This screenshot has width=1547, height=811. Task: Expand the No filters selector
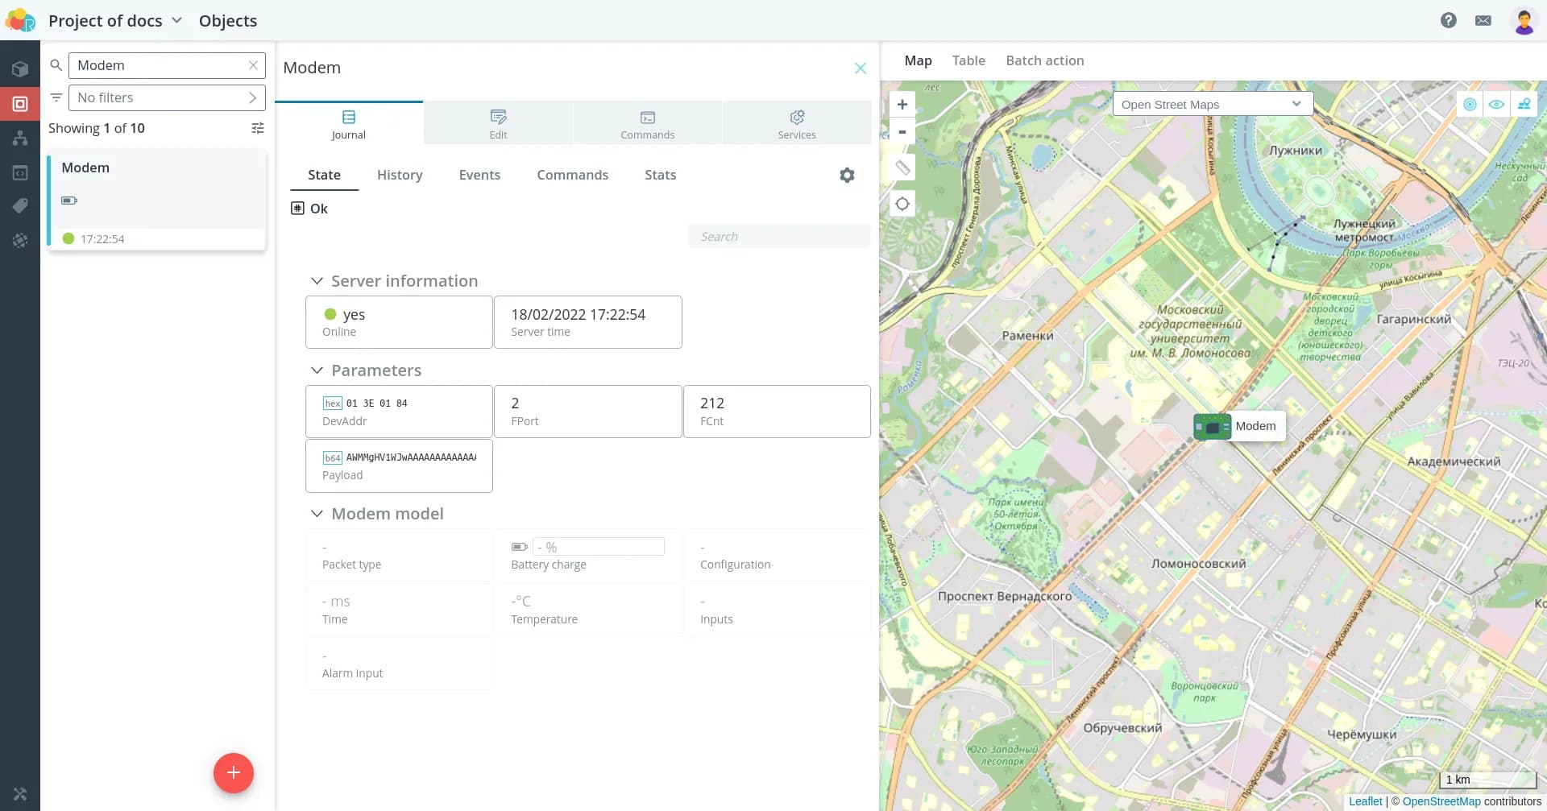[167, 97]
